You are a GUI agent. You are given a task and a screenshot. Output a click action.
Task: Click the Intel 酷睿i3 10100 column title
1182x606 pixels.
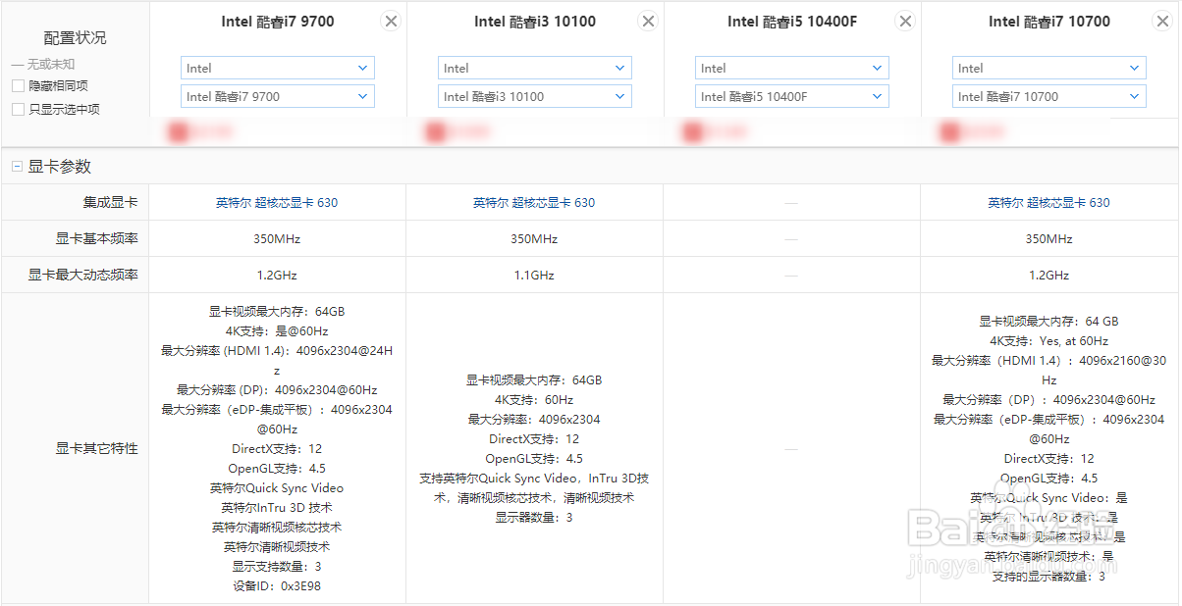[x=535, y=22]
